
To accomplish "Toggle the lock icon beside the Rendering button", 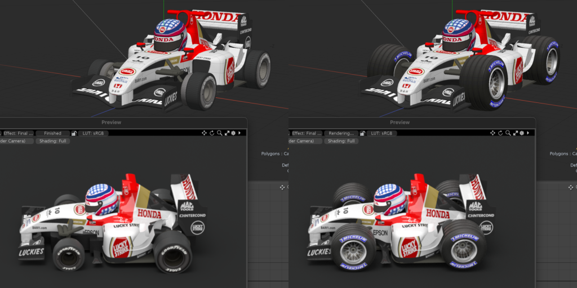I will pos(362,133).
